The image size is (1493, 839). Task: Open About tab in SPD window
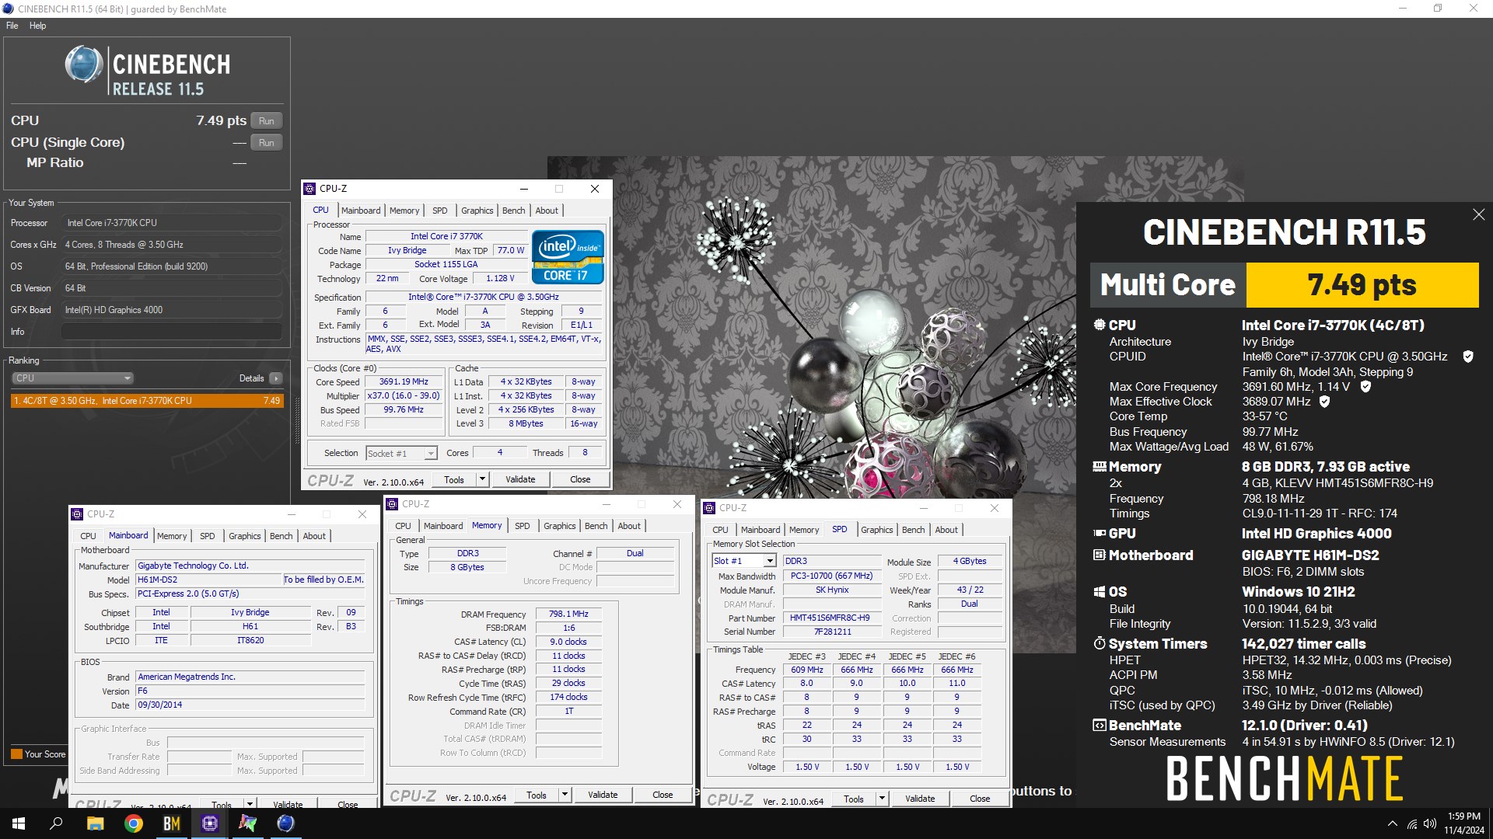[x=946, y=530]
